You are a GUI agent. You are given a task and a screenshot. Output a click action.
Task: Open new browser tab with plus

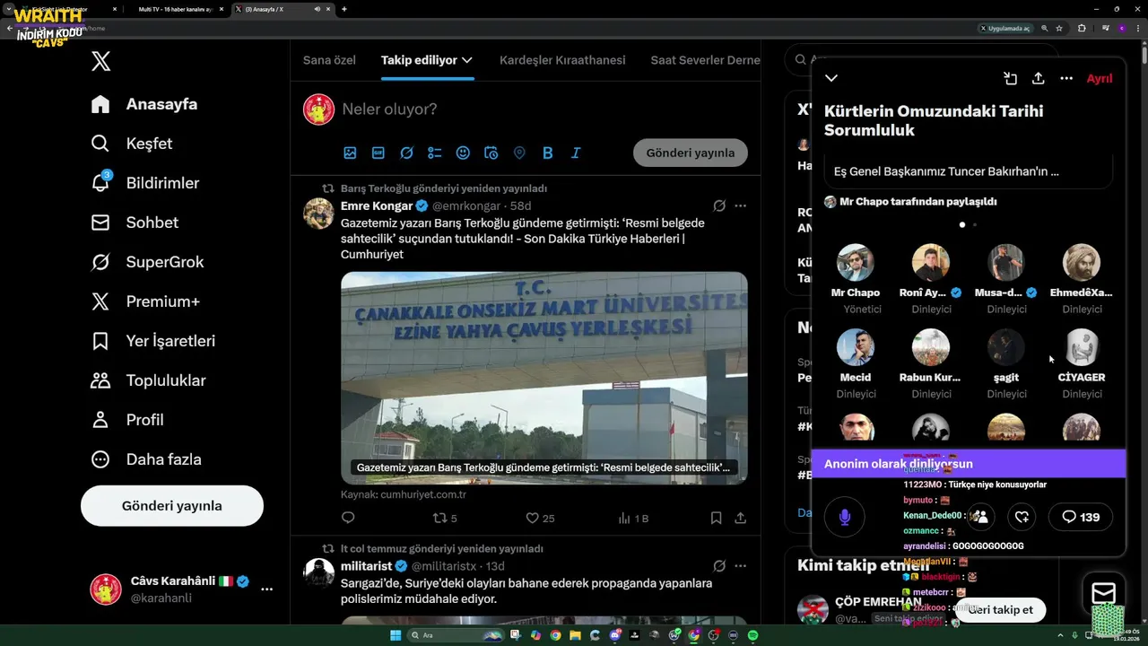tap(344, 9)
